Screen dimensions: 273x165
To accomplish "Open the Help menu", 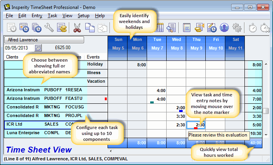I will pos(100,16).
